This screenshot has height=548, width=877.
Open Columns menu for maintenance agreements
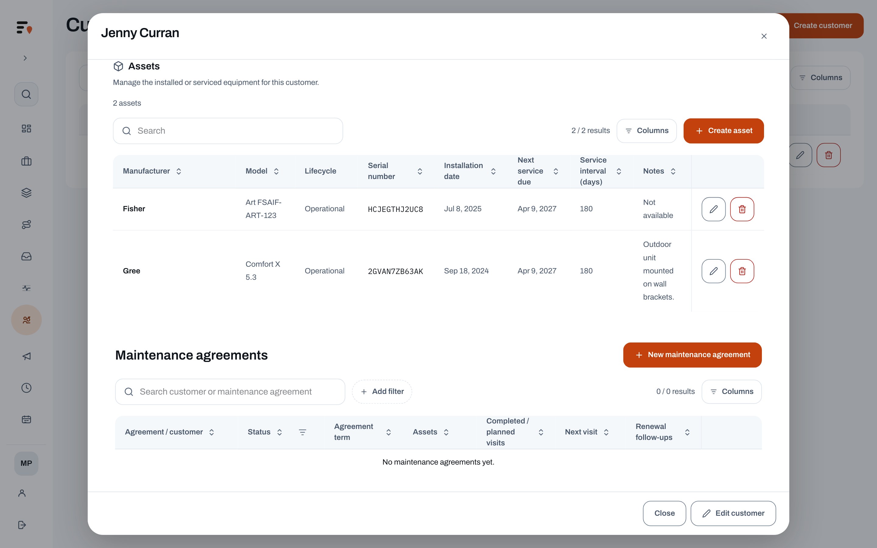[x=731, y=392]
